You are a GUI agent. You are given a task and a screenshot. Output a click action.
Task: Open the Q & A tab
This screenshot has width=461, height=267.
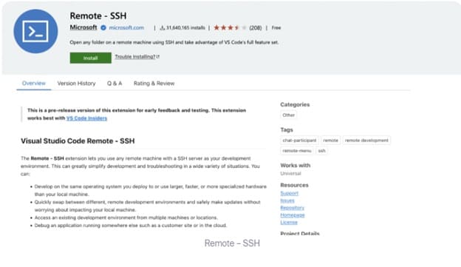(x=115, y=84)
